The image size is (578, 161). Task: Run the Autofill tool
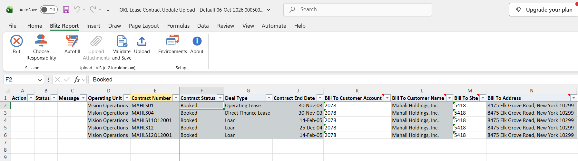pos(72,44)
